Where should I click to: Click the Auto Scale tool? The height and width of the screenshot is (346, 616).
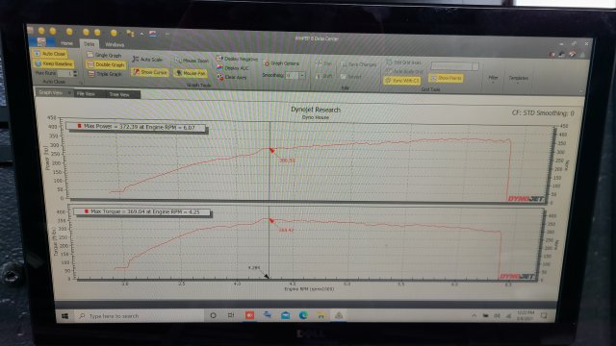pos(147,60)
